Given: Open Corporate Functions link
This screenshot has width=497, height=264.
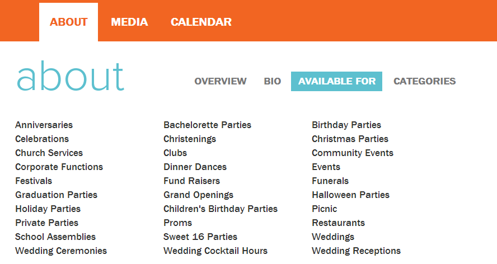Looking at the screenshot, I should [x=59, y=167].
